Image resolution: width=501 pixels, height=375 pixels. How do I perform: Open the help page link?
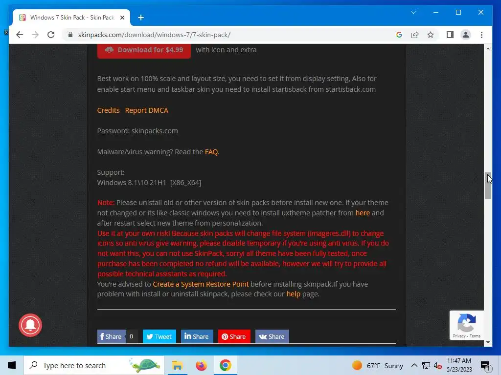point(294,294)
